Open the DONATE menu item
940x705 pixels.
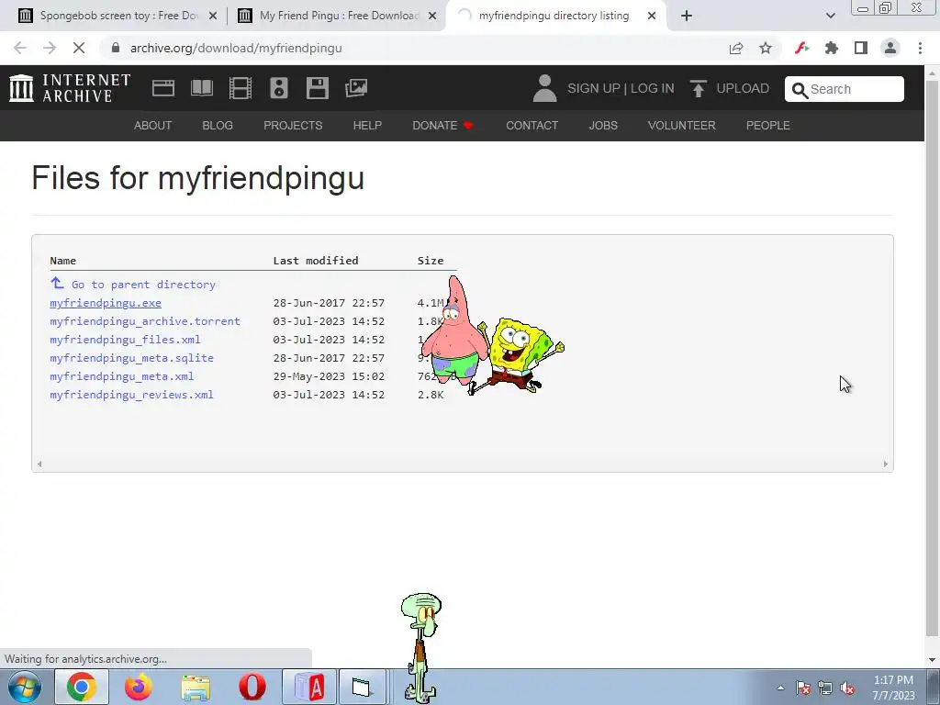point(443,125)
